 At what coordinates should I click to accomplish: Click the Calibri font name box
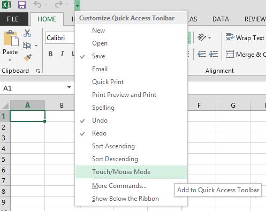click(60, 38)
